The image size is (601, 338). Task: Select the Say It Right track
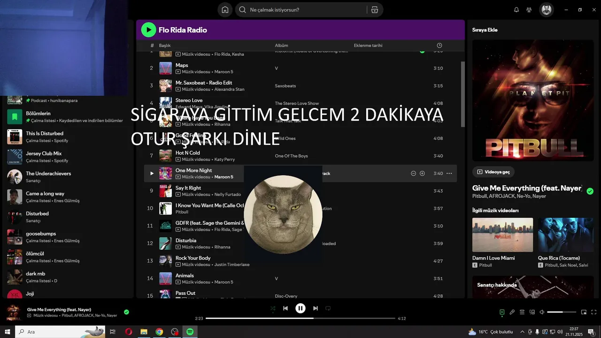tap(188, 188)
